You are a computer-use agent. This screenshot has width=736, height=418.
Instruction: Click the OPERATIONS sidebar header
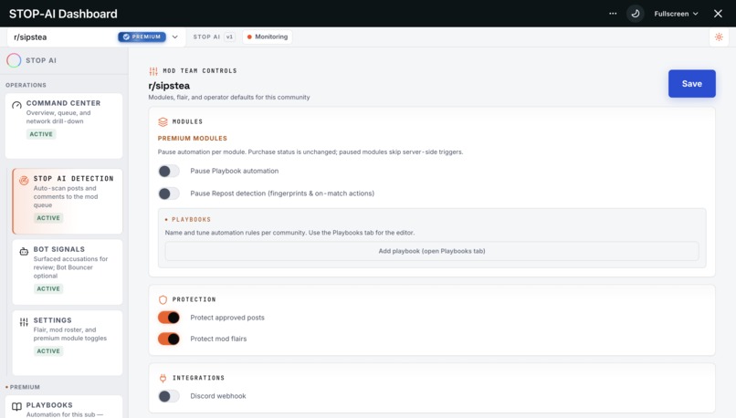tap(26, 86)
